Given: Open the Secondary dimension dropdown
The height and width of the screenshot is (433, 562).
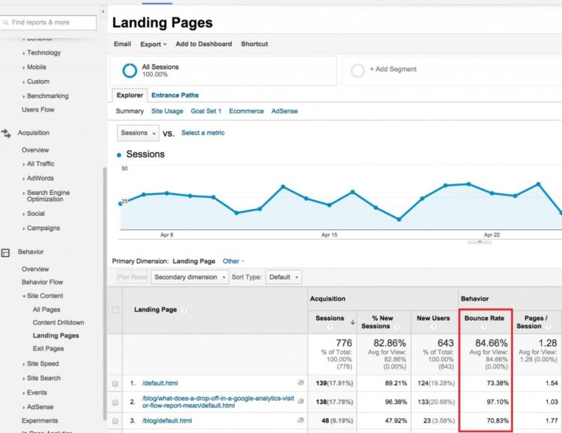Looking at the screenshot, I should coord(190,277).
